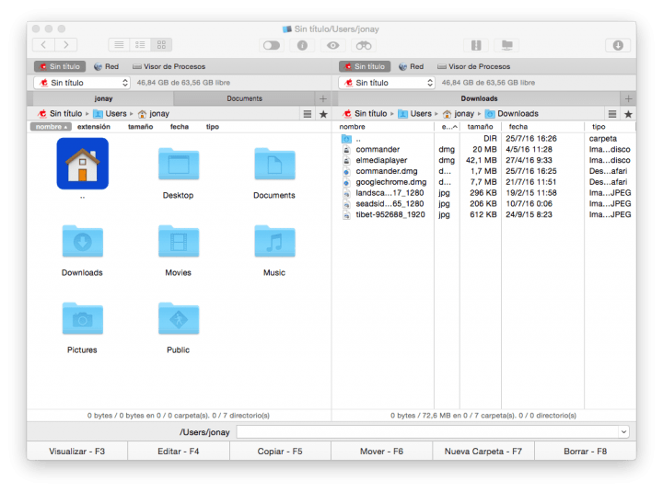Open Visor de Procesos in right panel
Screen dimensions: 663x492
[x=473, y=66]
